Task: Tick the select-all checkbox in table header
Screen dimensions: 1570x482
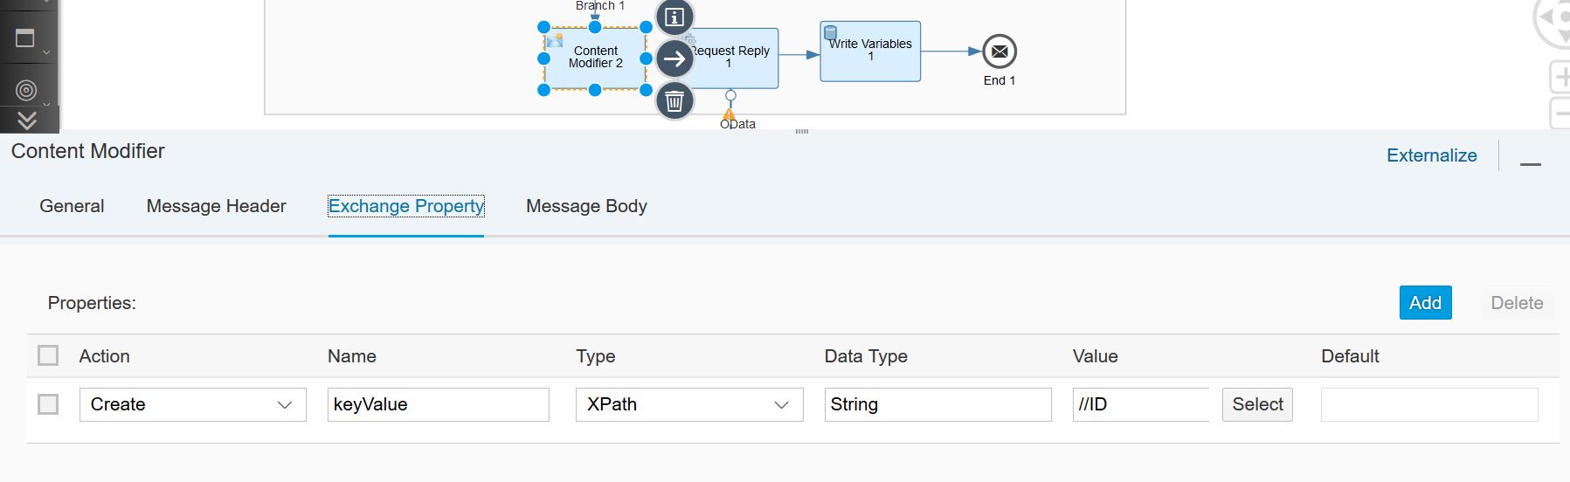Action: point(48,355)
